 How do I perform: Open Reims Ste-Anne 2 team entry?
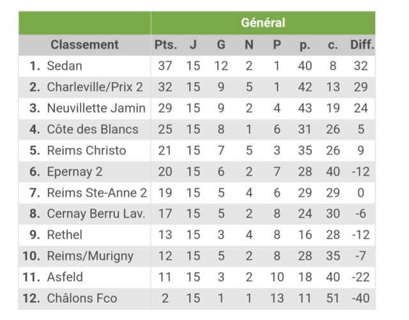pyautogui.click(x=96, y=193)
